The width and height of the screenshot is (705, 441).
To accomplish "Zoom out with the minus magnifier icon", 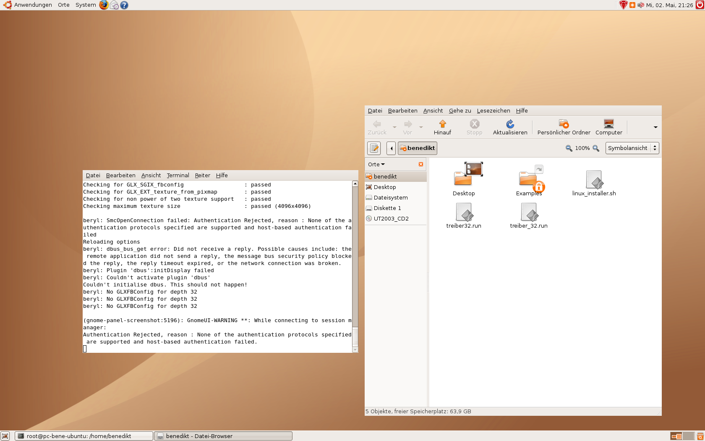I will (569, 148).
